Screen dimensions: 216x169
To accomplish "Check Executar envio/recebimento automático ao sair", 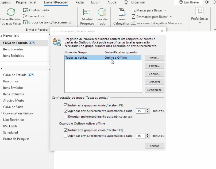I will point(65,116).
